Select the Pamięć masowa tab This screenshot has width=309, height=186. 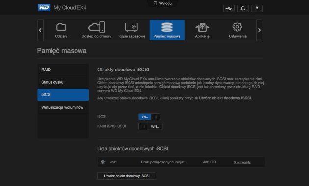pyautogui.click(x=167, y=30)
